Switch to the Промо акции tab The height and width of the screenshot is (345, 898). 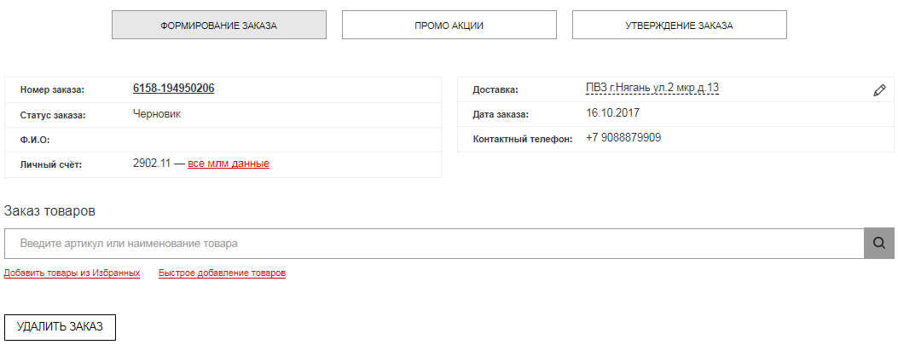pyautogui.click(x=449, y=26)
